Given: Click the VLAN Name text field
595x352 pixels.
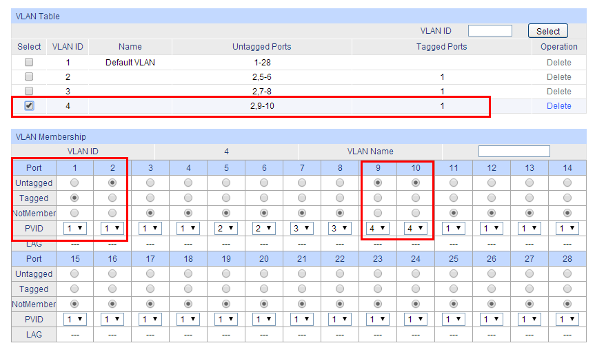Looking at the screenshot, I should 514,152.
